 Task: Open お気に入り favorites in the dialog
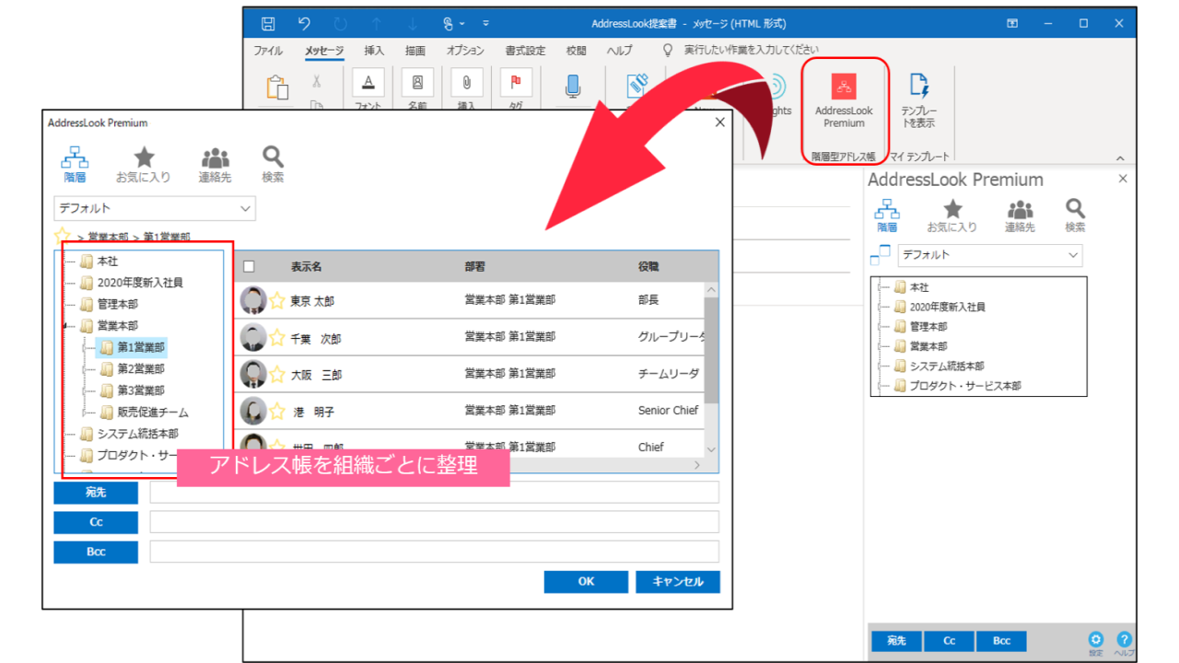coord(144,165)
